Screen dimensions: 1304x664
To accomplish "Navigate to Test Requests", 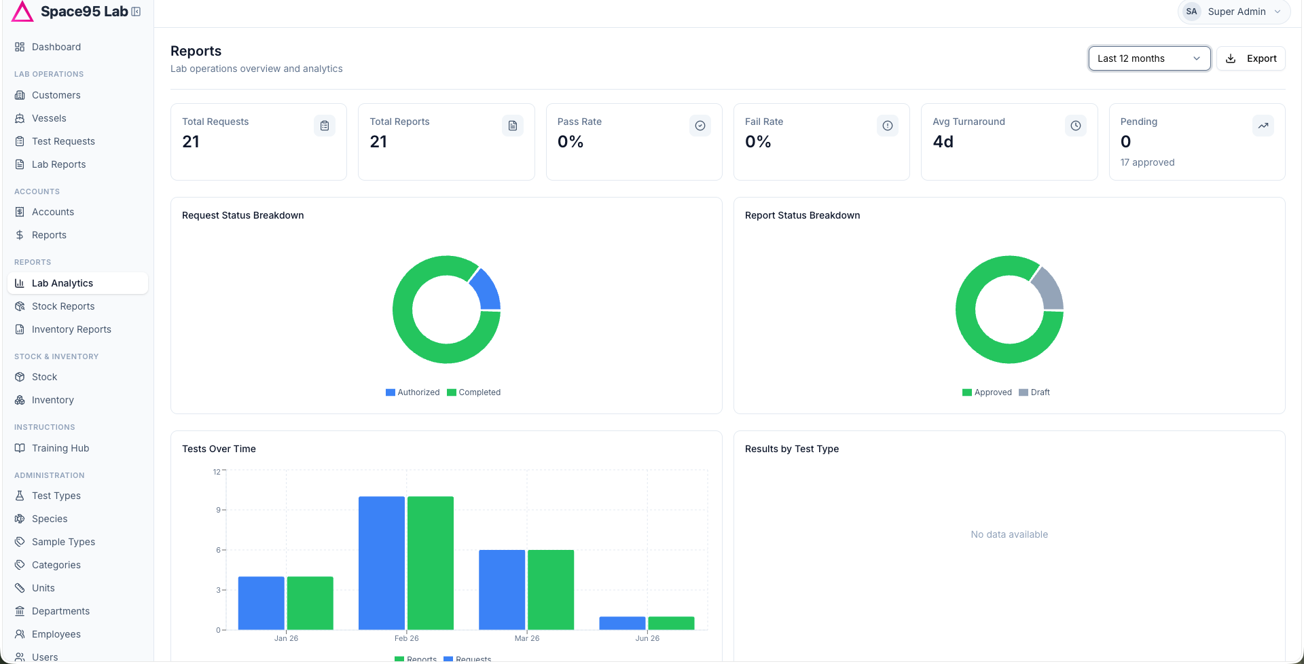I will 77,141.
